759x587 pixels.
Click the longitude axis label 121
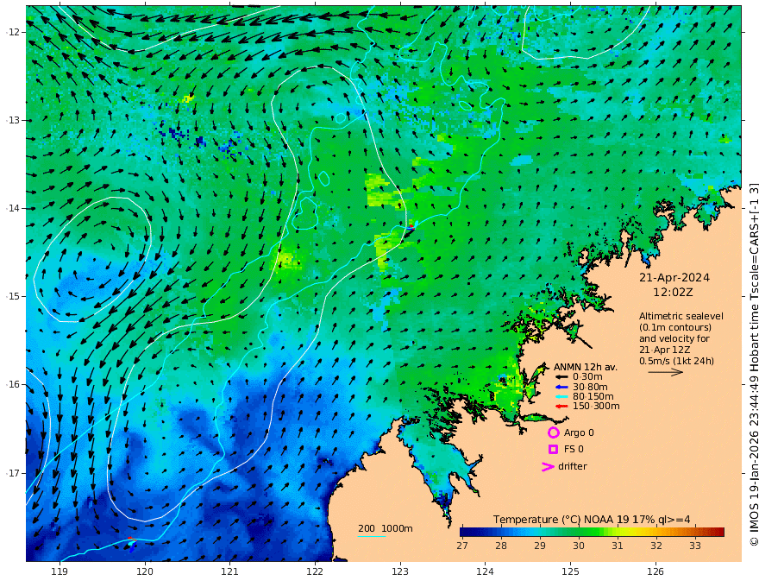[x=230, y=572]
